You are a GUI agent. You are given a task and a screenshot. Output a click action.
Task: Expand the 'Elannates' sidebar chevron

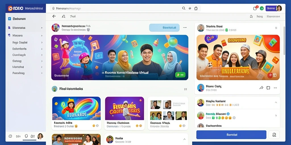[x=41, y=28]
